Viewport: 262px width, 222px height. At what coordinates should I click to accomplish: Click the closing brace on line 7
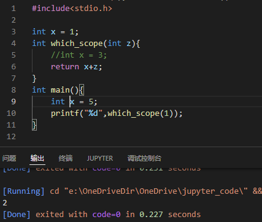coord(34,78)
